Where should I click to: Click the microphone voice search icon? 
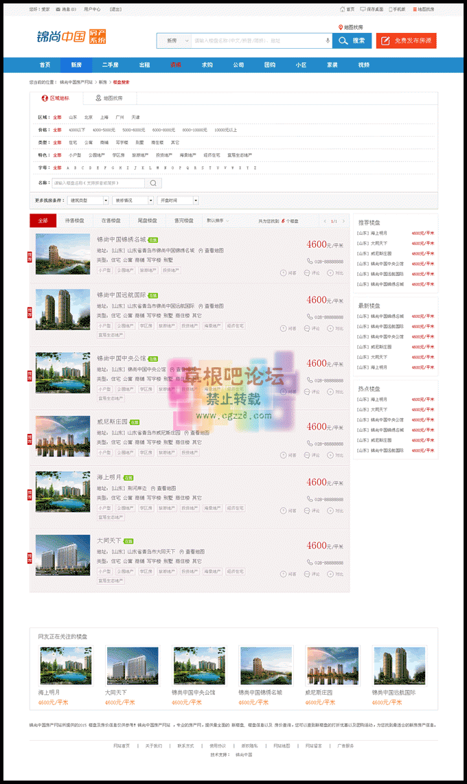point(328,41)
